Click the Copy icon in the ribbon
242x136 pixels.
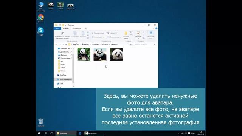75,33
